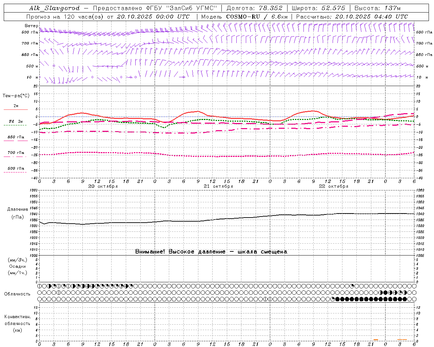This screenshot has width=434, height=347.
Task: Click the 'Осадки' precipitation label
Action: pyautogui.click(x=18, y=266)
